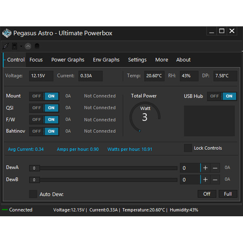The height and width of the screenshot is (243, 243).
Task: Toggle the USB Hub switch
Action: pos(222,96)
